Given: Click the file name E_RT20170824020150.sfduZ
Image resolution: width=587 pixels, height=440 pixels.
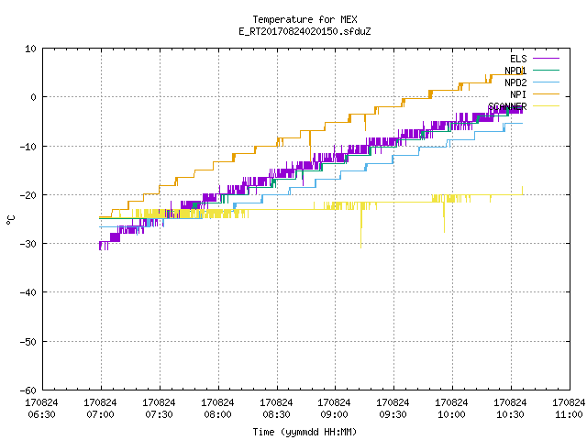Looking at the screenshot, I should tap(305, 31).
